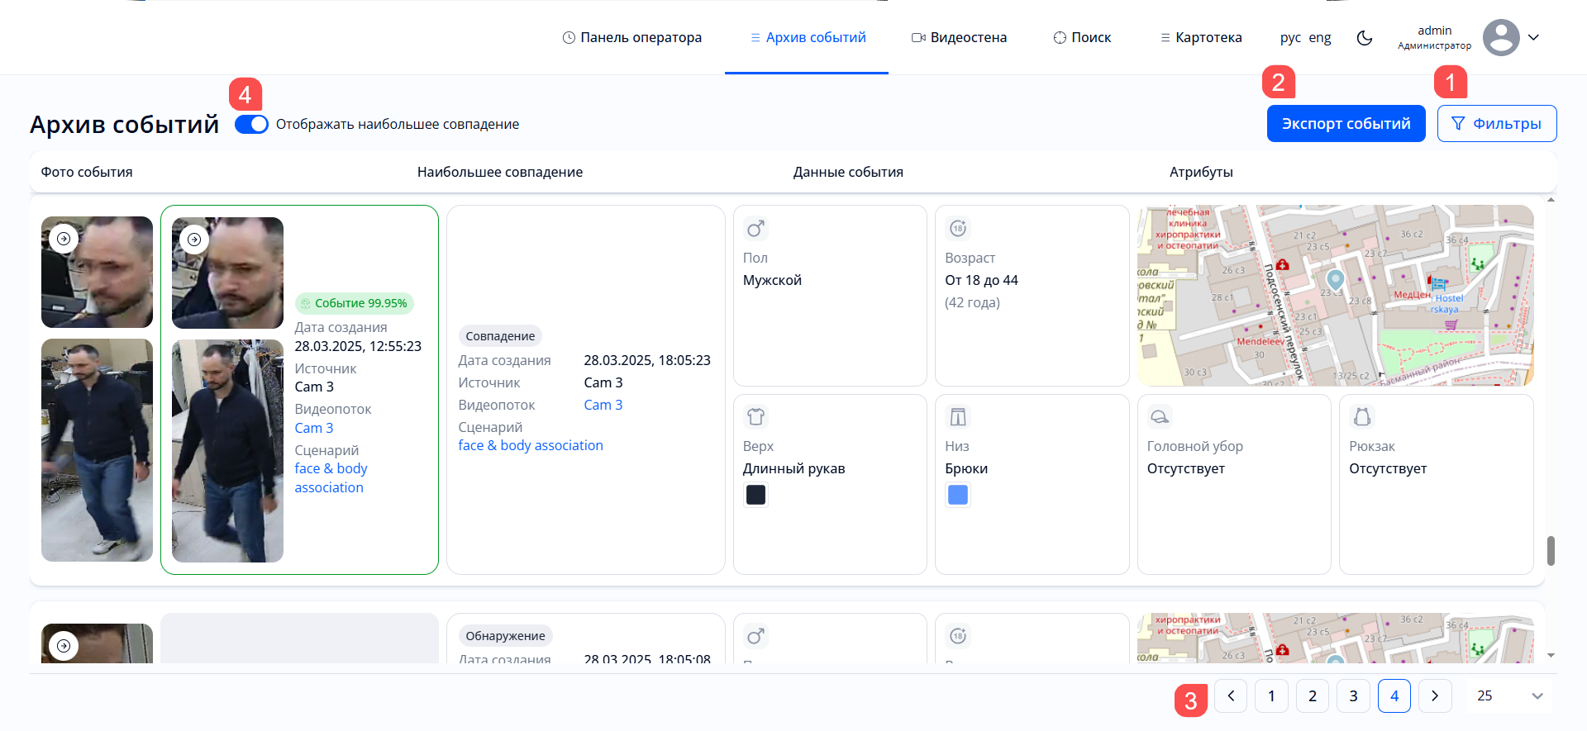Open full body photo thumbnail in Фото события
This screenshot has width=1587, height=731.
pos(97,450)
